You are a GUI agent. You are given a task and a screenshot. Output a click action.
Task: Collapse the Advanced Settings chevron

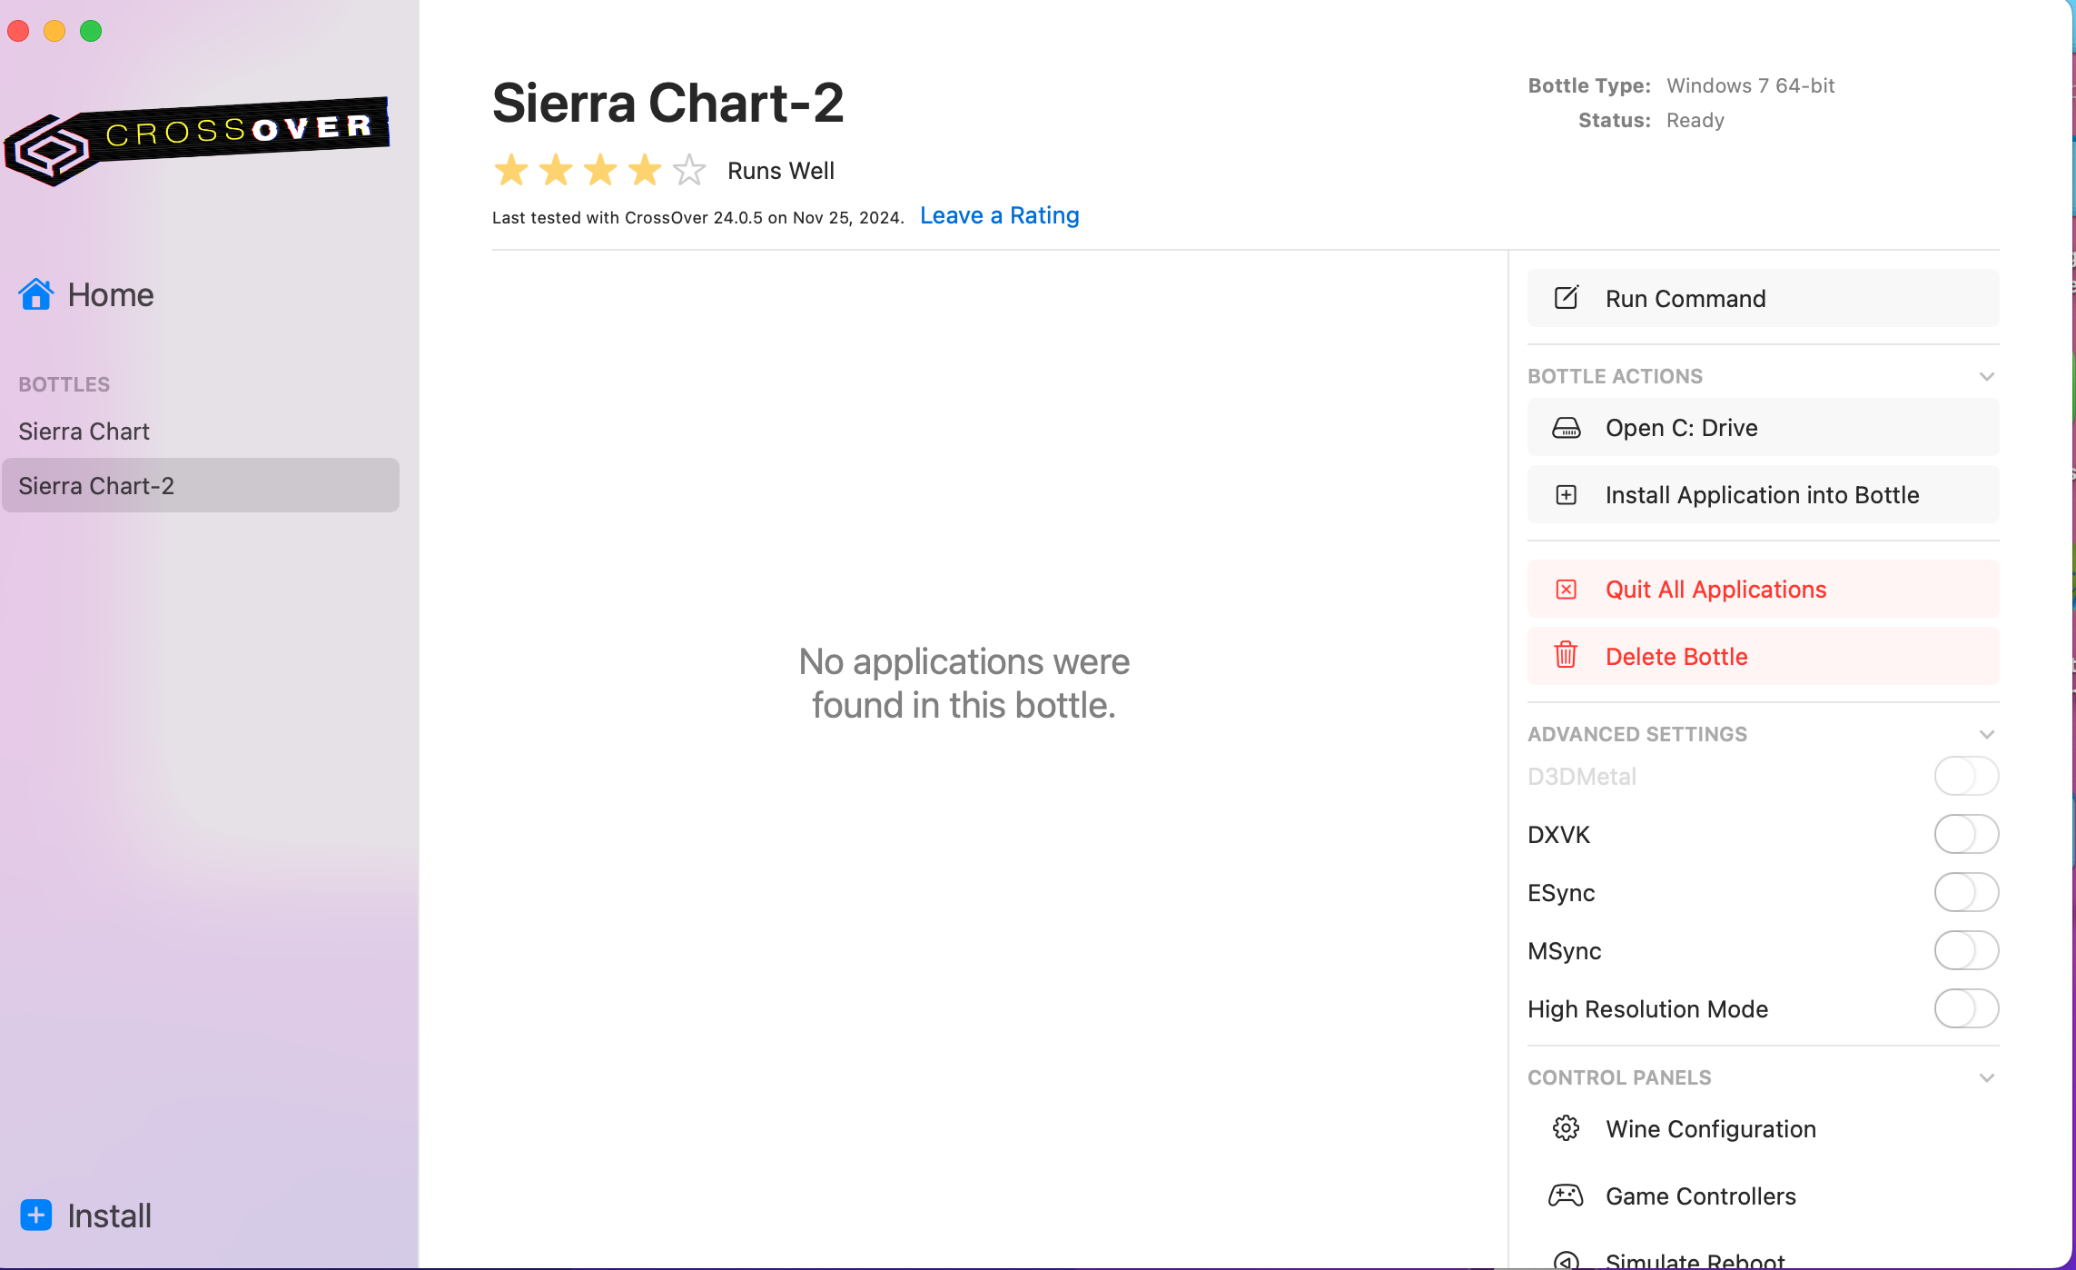click(1986, 734)
